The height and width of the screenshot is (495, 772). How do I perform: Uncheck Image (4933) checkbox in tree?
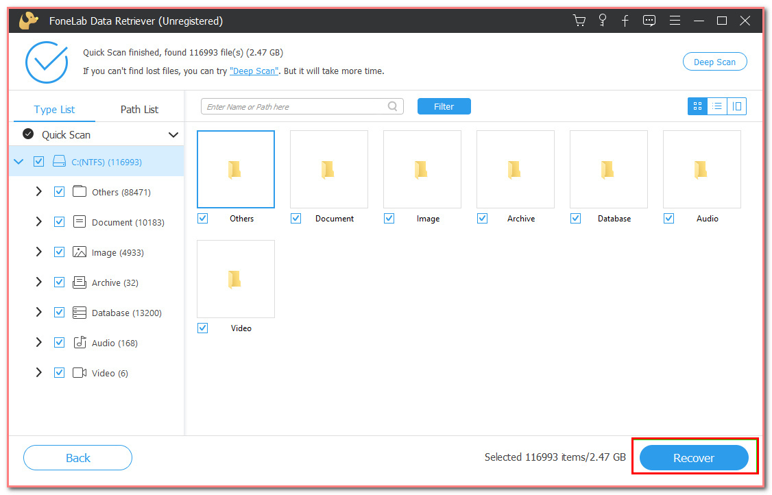tap(59, 252)
